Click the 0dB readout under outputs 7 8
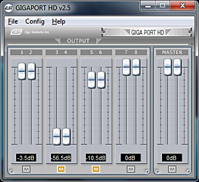The image size is (199, 182). tap(130, 158)
